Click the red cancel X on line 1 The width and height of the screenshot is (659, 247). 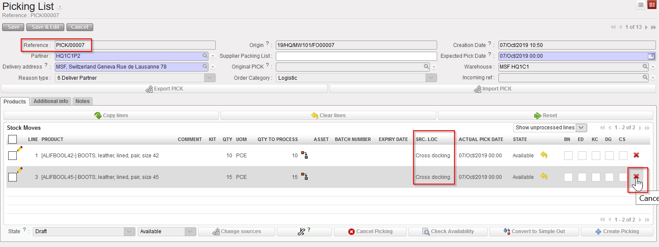[x=636, y=155]
